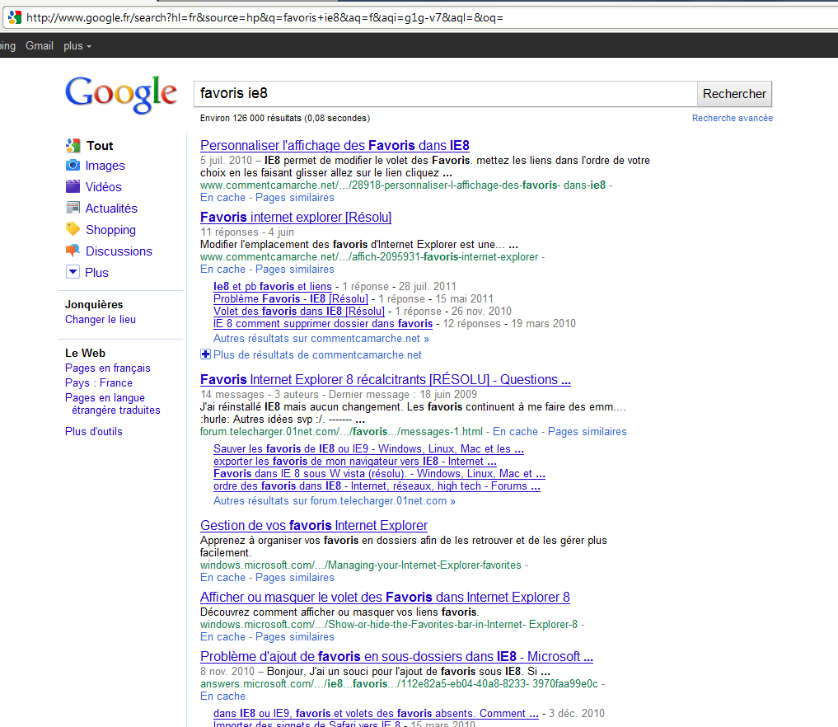The width and height of the screenshot is (838, 727).
Task: Switch to Shopping results
Action: pyautogui.click(x=110, y=230)
